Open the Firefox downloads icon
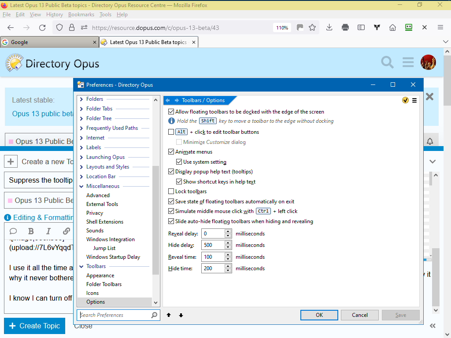 point(329,28)
